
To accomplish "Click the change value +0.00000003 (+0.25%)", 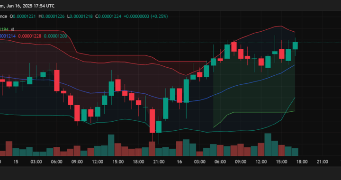I will pos(146,16).
